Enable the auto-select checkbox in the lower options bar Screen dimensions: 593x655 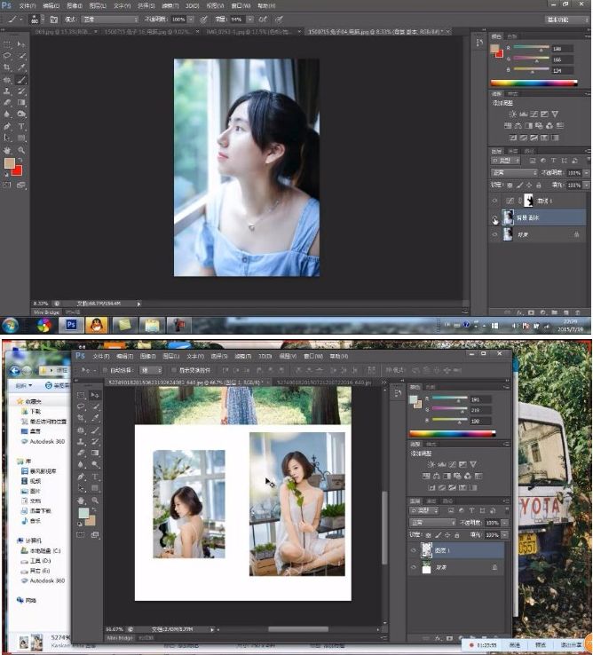point(105,370)
